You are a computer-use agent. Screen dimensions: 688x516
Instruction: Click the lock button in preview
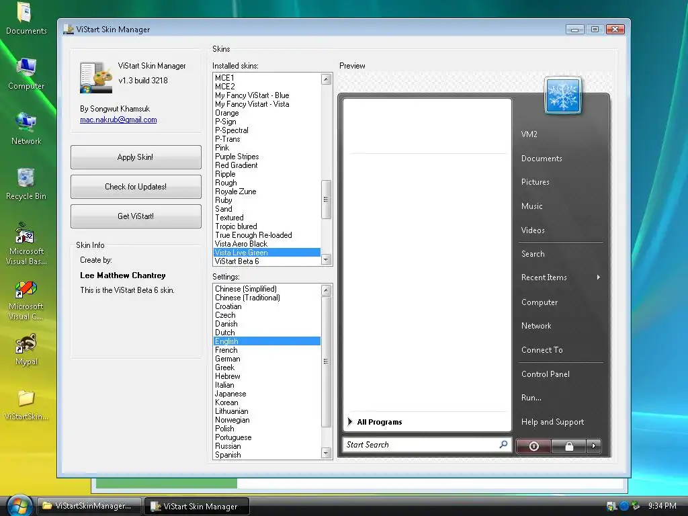pos(569,446)
